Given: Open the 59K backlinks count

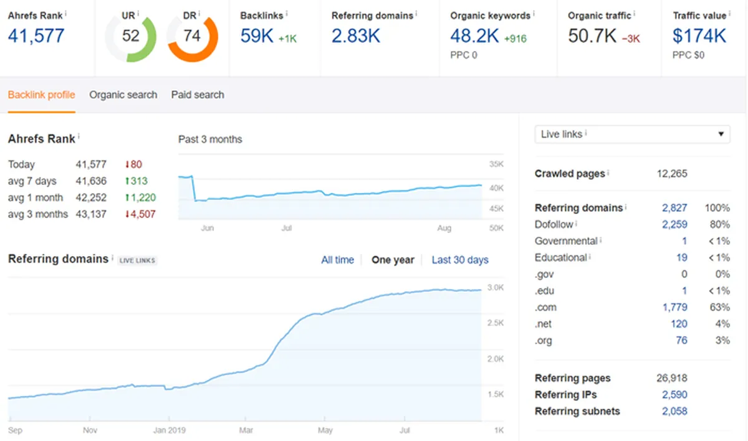Looking at the screenshot, I should coord(257,36).
